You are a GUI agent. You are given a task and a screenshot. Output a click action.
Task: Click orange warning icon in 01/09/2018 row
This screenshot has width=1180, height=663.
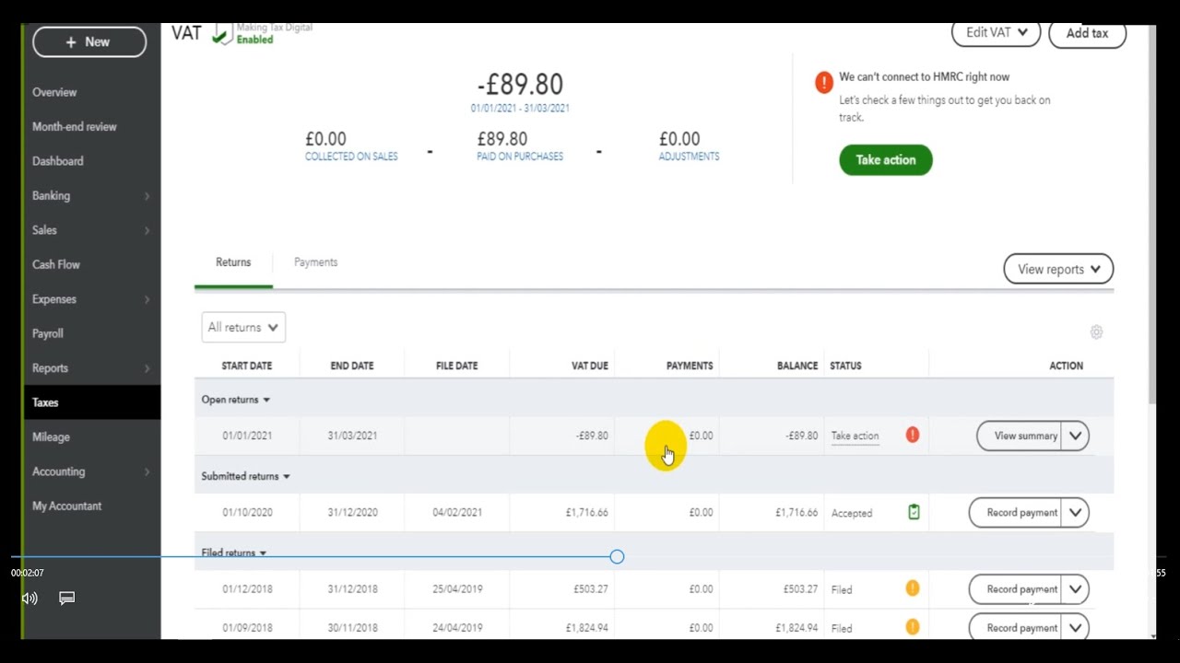pyautogui.click(x=913, y=627)
